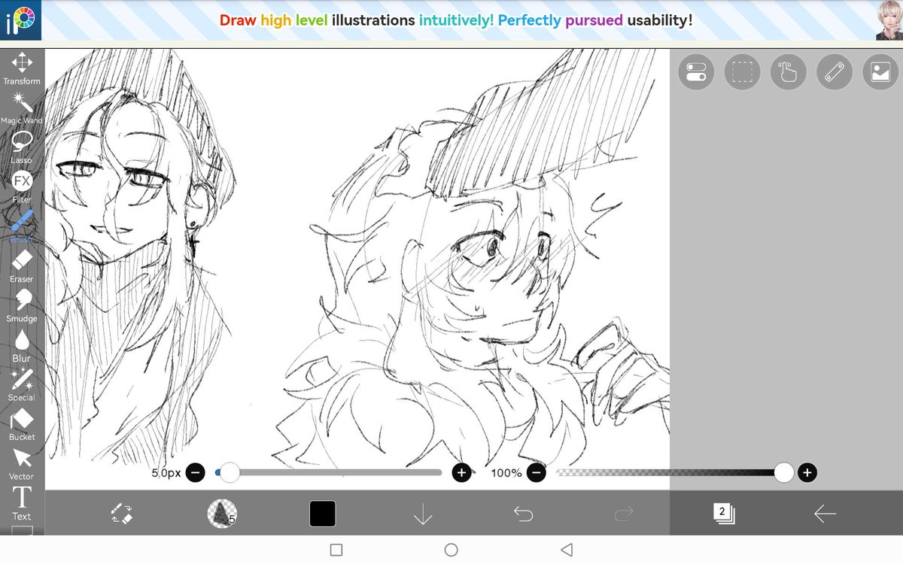Open the FX Filter tool

[22, 187]
